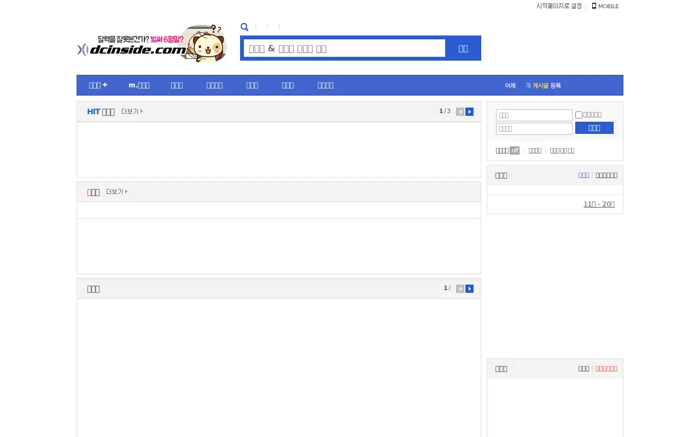The image size is (700, 437).
Task: Open '더보기' next to the HIT heading
Action: pyautogui.click(x=132, y=111)
